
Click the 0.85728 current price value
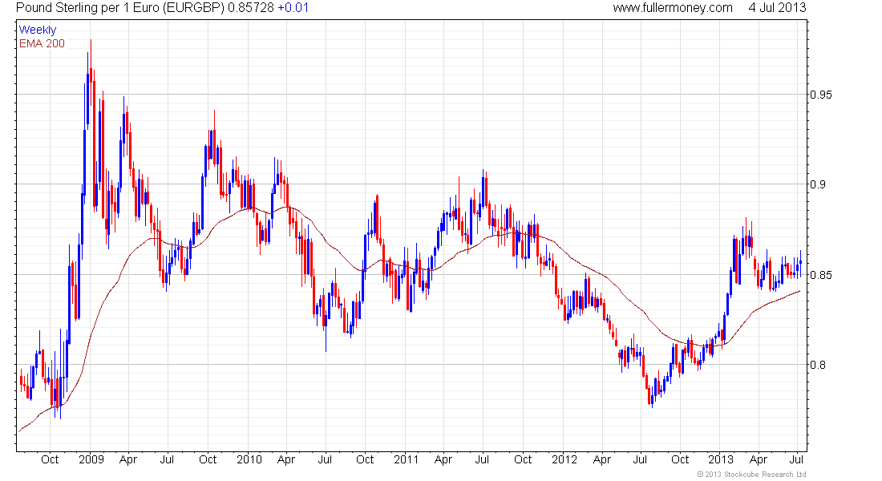(x=251, y=8)
